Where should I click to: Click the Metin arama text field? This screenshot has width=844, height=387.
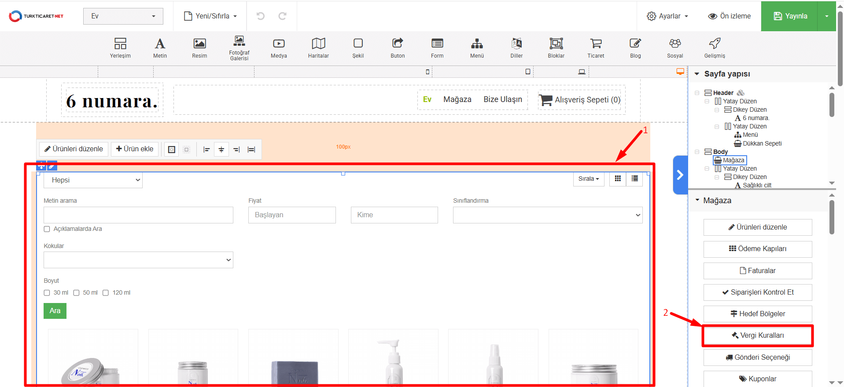click(x=138, y=215)
